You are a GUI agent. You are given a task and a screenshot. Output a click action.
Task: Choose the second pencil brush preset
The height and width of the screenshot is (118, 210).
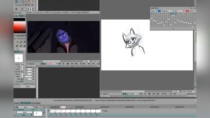(21, 42)
